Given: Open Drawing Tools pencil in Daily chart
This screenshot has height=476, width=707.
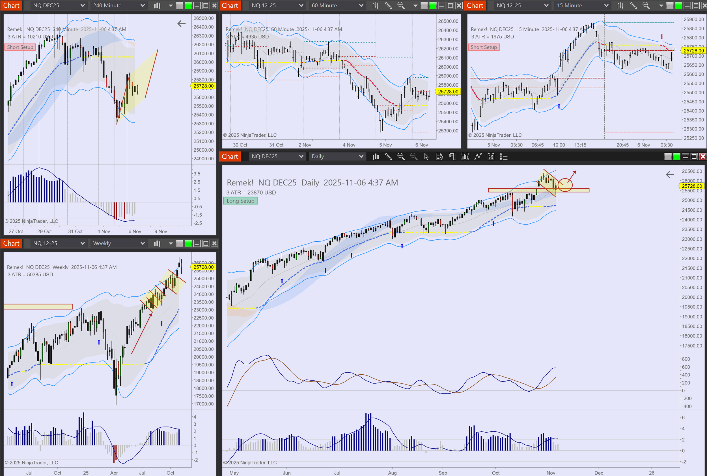Looking at the screenshot, I should tap(388, 157).
